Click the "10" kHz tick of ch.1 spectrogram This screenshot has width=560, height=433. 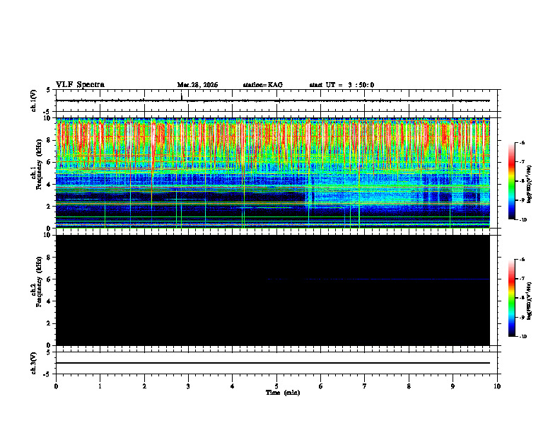point(48,117)
